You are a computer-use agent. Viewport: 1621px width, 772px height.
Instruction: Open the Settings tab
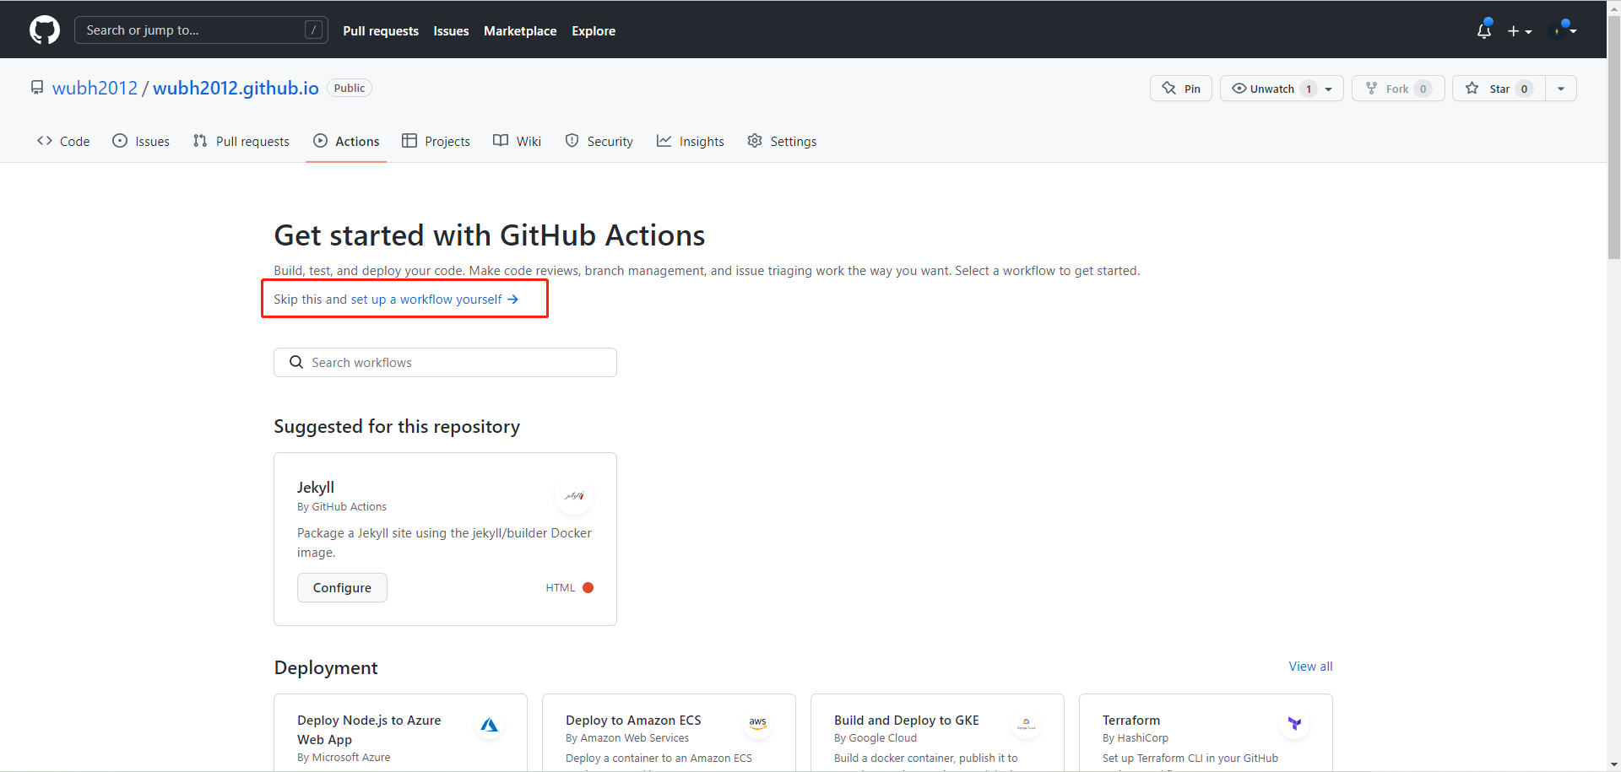pyautogui.click(x=782, y=142)
